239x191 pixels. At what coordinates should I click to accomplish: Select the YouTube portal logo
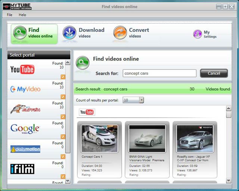pyautogui.click(x=22, y=69)
